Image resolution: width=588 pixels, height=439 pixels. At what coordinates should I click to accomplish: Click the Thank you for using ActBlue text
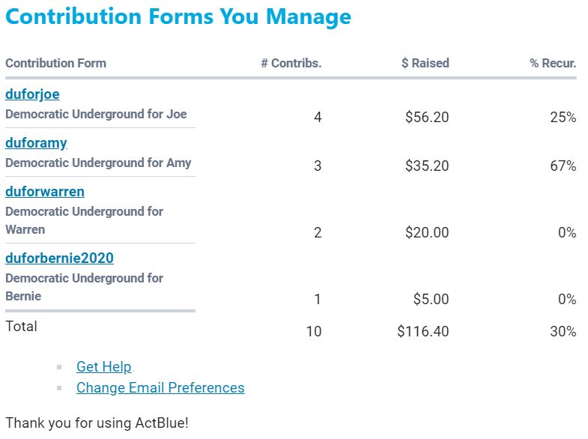coord(97,423)
